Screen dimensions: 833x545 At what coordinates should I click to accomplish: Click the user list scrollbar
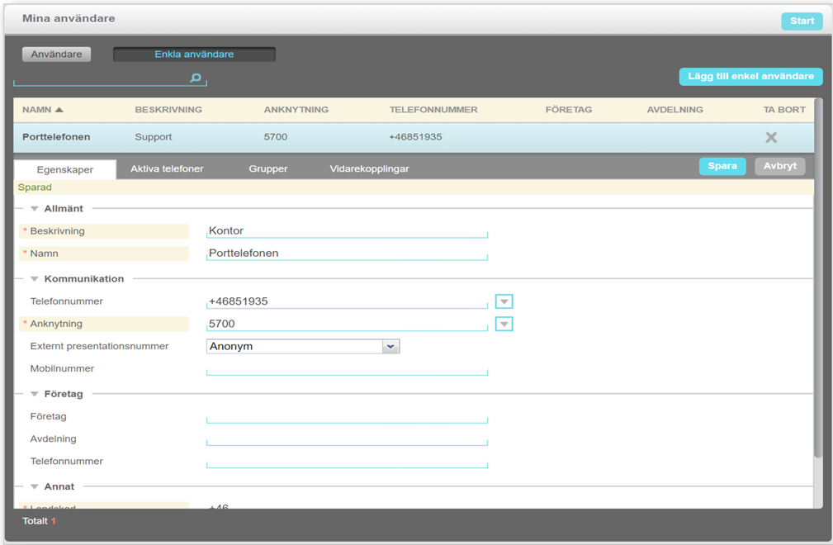click(x=818, y=277)
